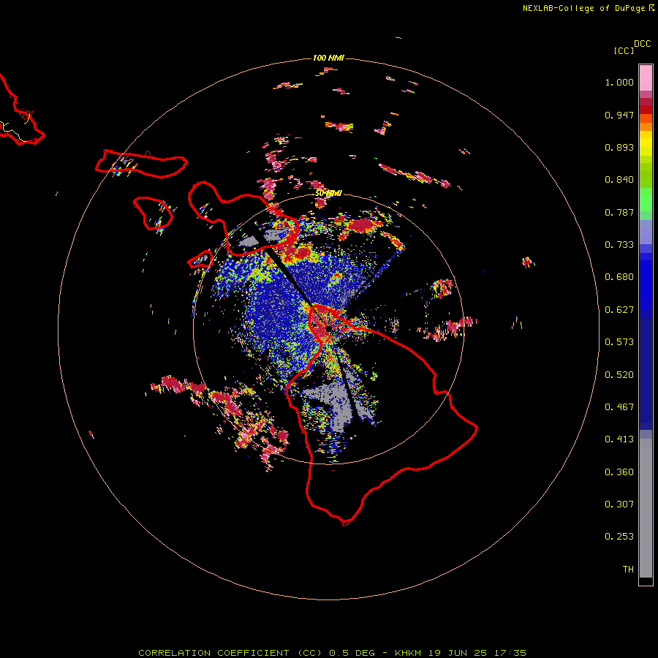Click the DCC label above the color scale

643,44
